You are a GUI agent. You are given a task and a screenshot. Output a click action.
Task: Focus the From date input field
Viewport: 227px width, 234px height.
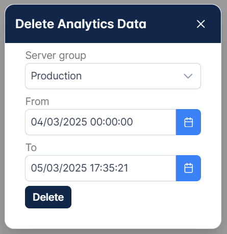tap(100, 122)
